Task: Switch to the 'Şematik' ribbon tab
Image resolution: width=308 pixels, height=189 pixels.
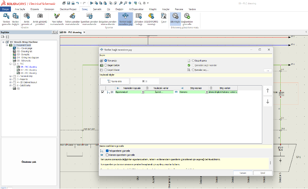Action: [97, 9]
